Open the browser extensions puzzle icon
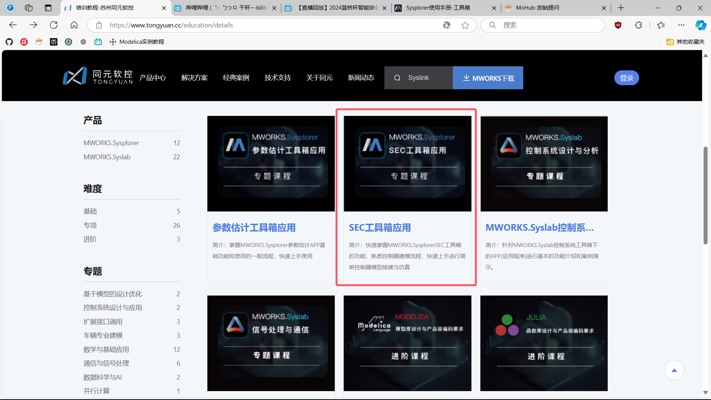 (x=638, y=25)
